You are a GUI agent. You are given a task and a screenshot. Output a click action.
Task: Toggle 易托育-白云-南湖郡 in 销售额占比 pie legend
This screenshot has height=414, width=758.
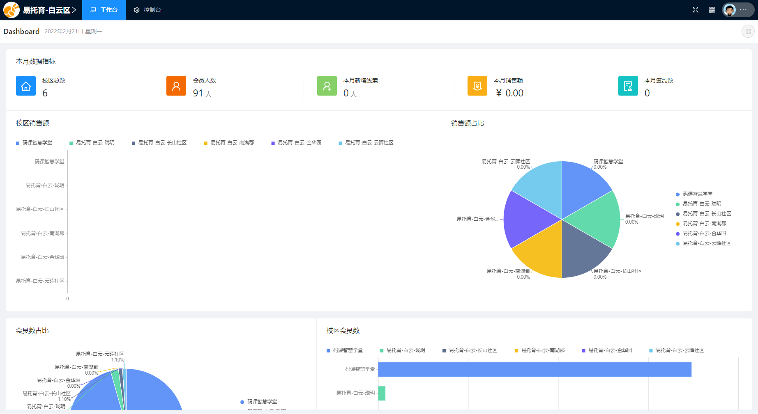(701, 224)
